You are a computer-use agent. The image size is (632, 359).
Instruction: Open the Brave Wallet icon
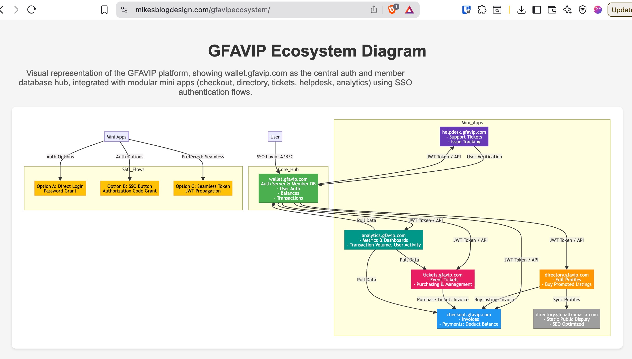552,10
